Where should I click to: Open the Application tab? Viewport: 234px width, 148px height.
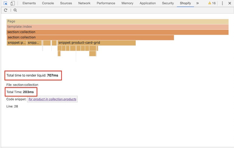[x=148, y=3]
